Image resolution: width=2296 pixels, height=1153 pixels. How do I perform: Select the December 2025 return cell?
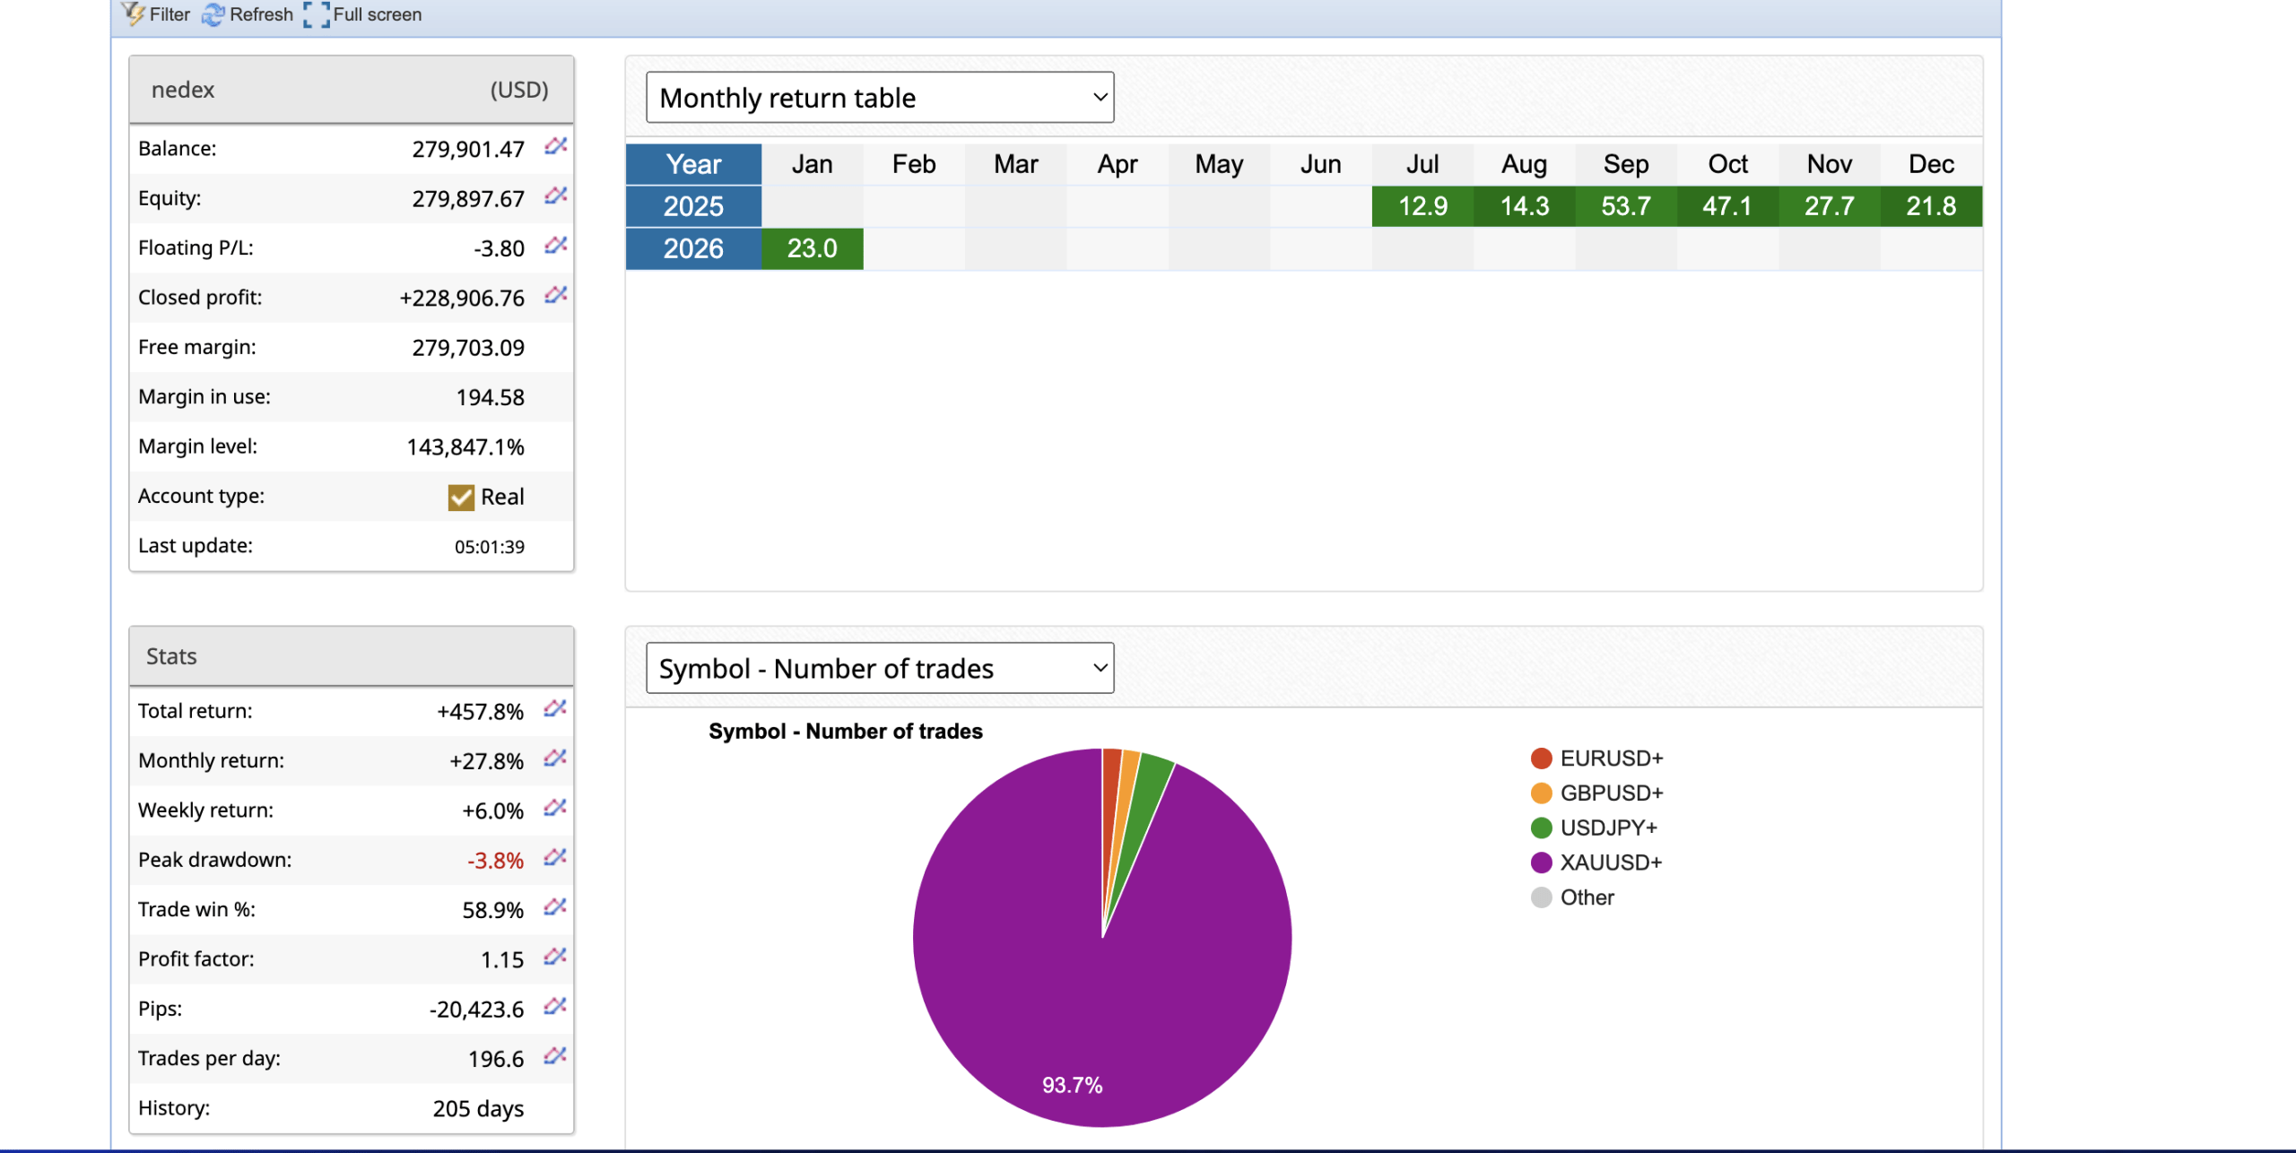point(1932,206)
